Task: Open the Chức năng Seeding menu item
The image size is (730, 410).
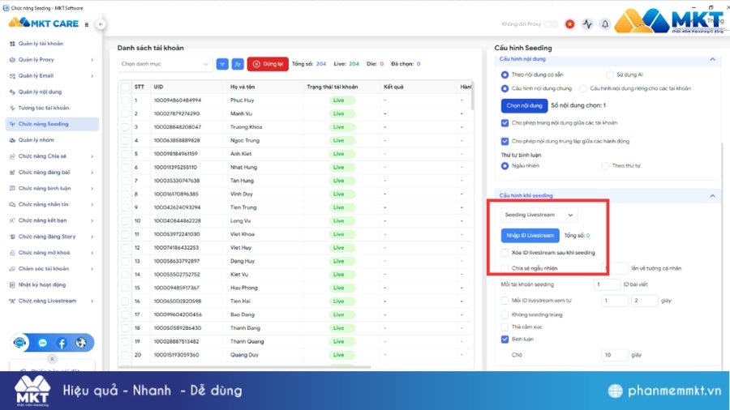Action: 52,124
